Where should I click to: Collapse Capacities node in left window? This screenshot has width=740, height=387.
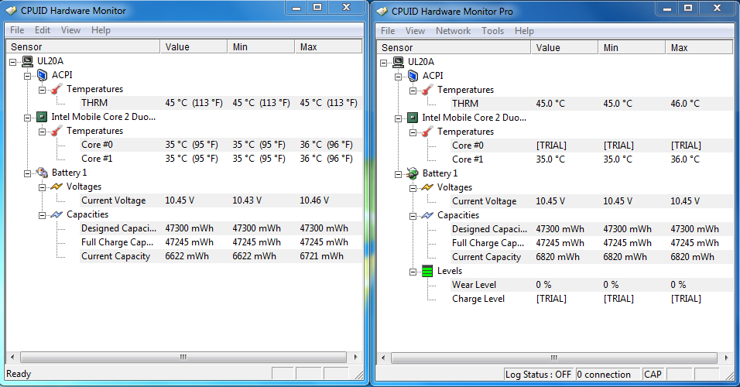pos(42,215)
